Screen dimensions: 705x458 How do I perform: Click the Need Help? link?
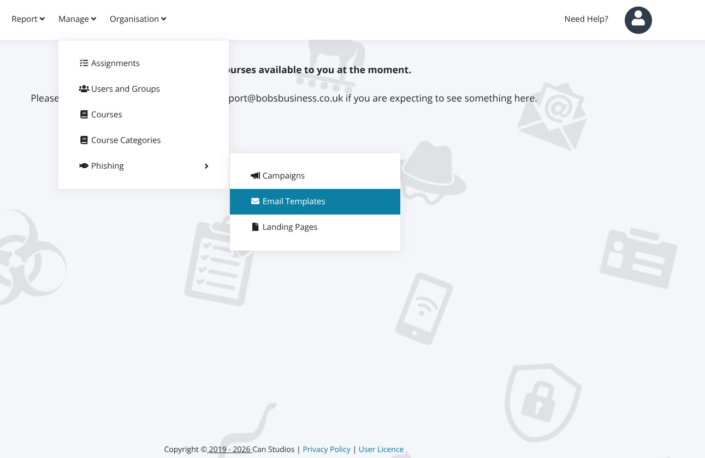pyautogui.click(x=586, y=19)
